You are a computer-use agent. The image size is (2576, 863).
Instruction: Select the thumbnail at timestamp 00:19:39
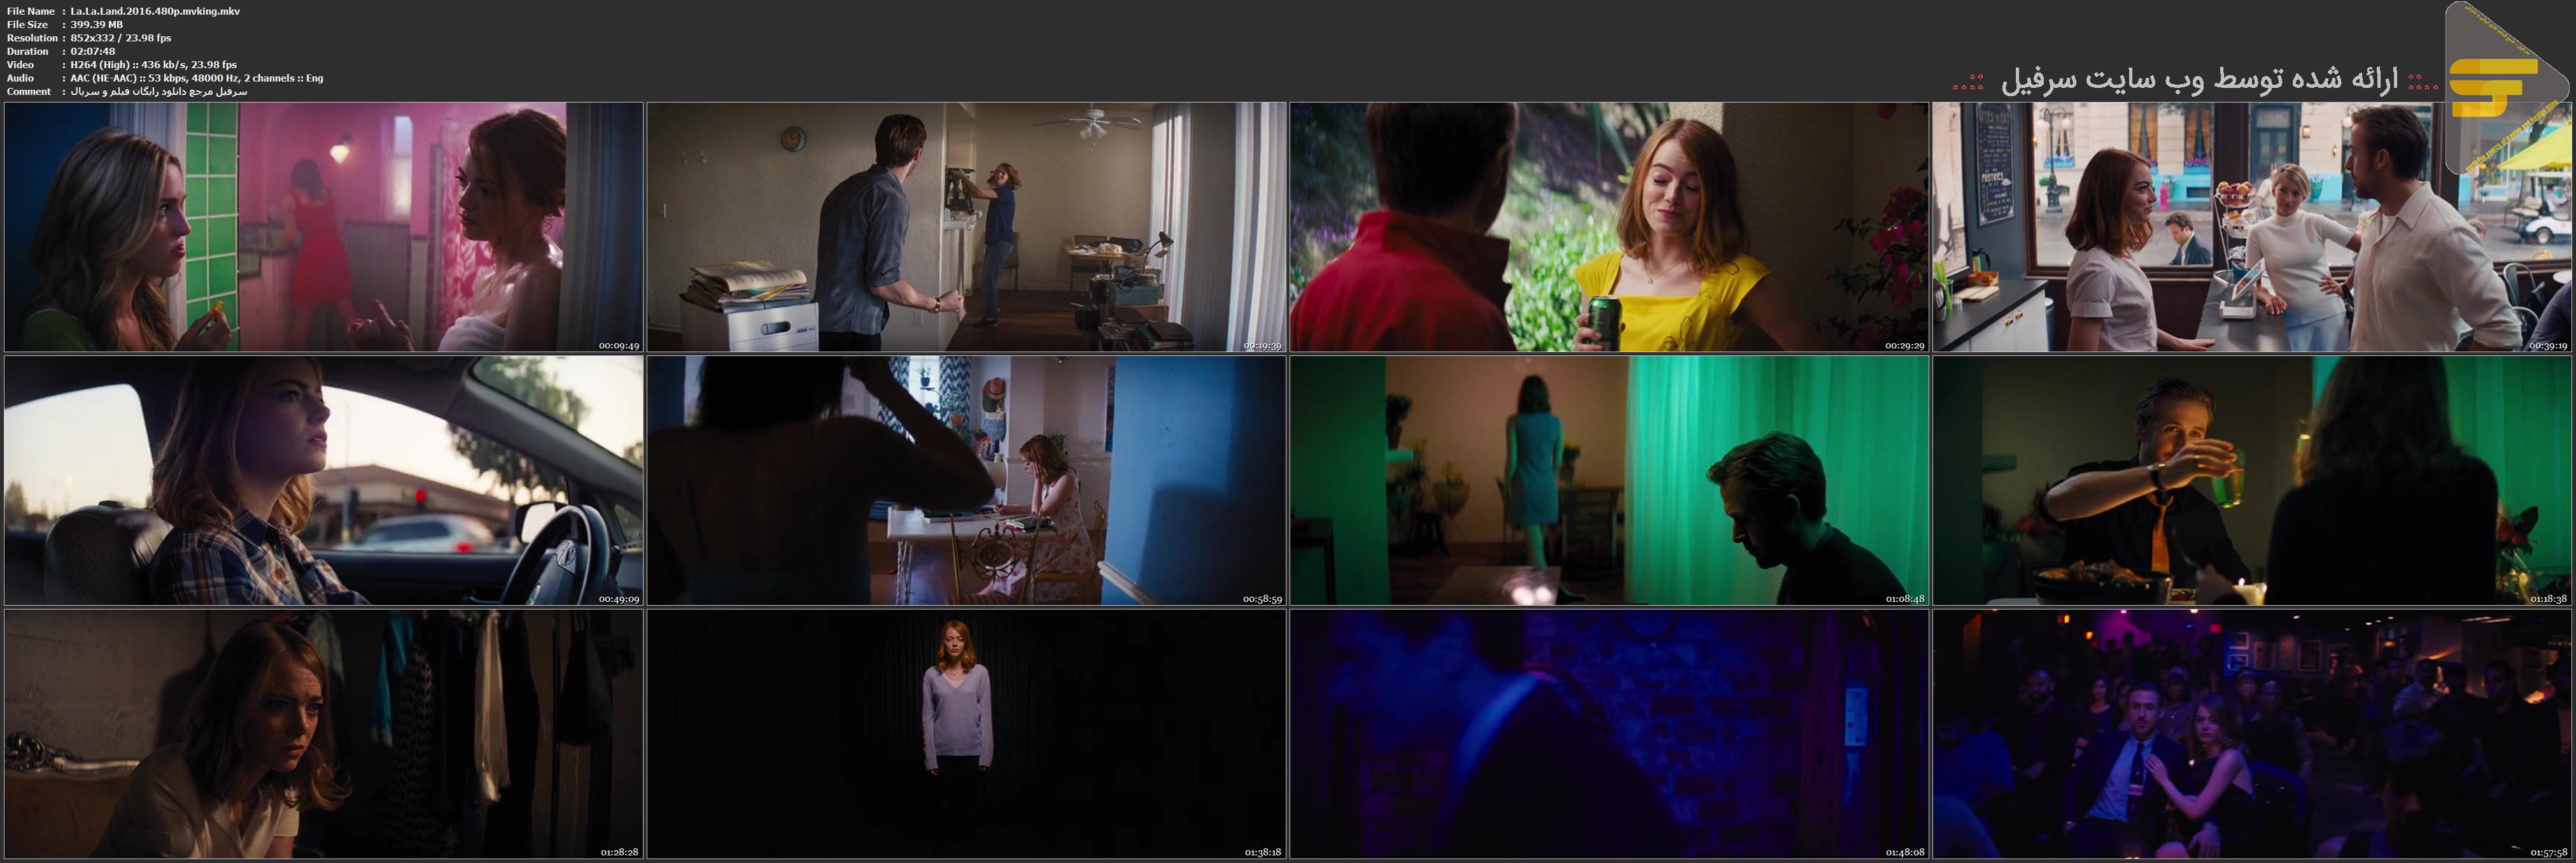pos(966,226)
